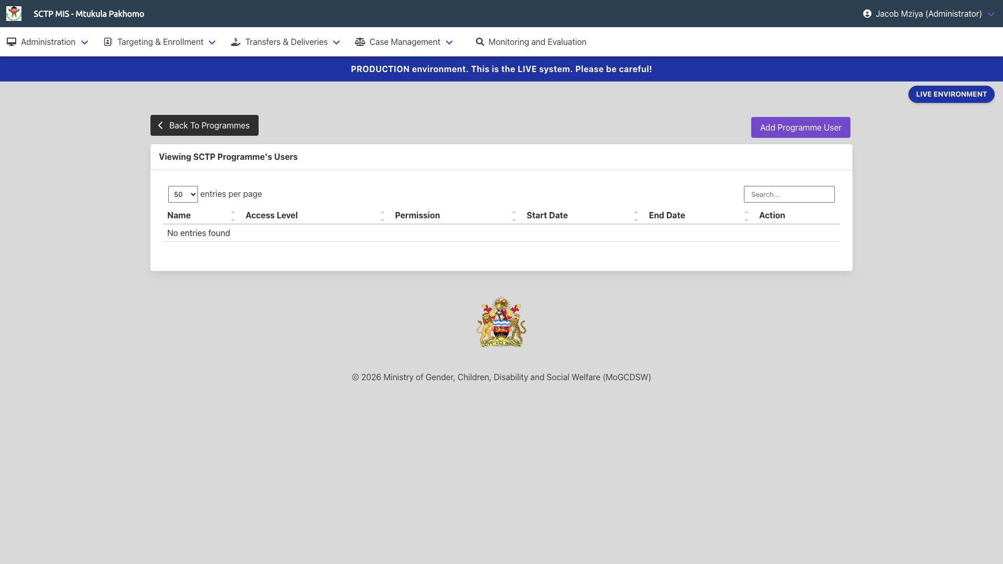Viewport: 1003px width, 564px height.
Task: Click the Monitoring and Evaluation magnifier icon
Action: [x=480, y=42]
